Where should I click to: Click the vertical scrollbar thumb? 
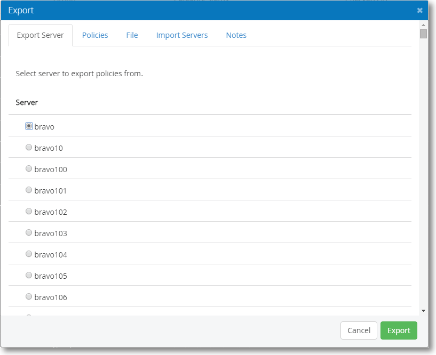pyautogui.click(x=423, y=34)
